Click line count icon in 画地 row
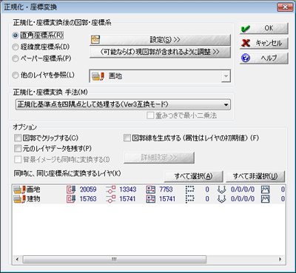The width and height of the screenshot is (296, 273). pos(111,189)
